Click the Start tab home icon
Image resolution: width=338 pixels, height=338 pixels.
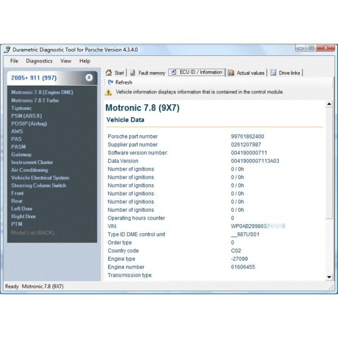coord(109,73)
